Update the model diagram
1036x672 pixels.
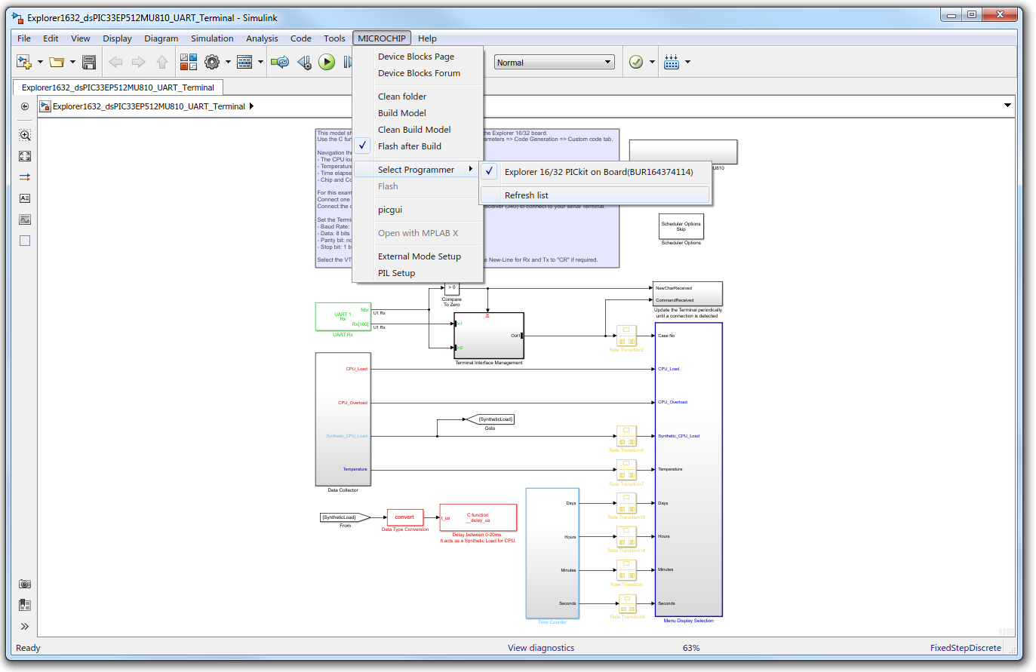pos(281,62)
